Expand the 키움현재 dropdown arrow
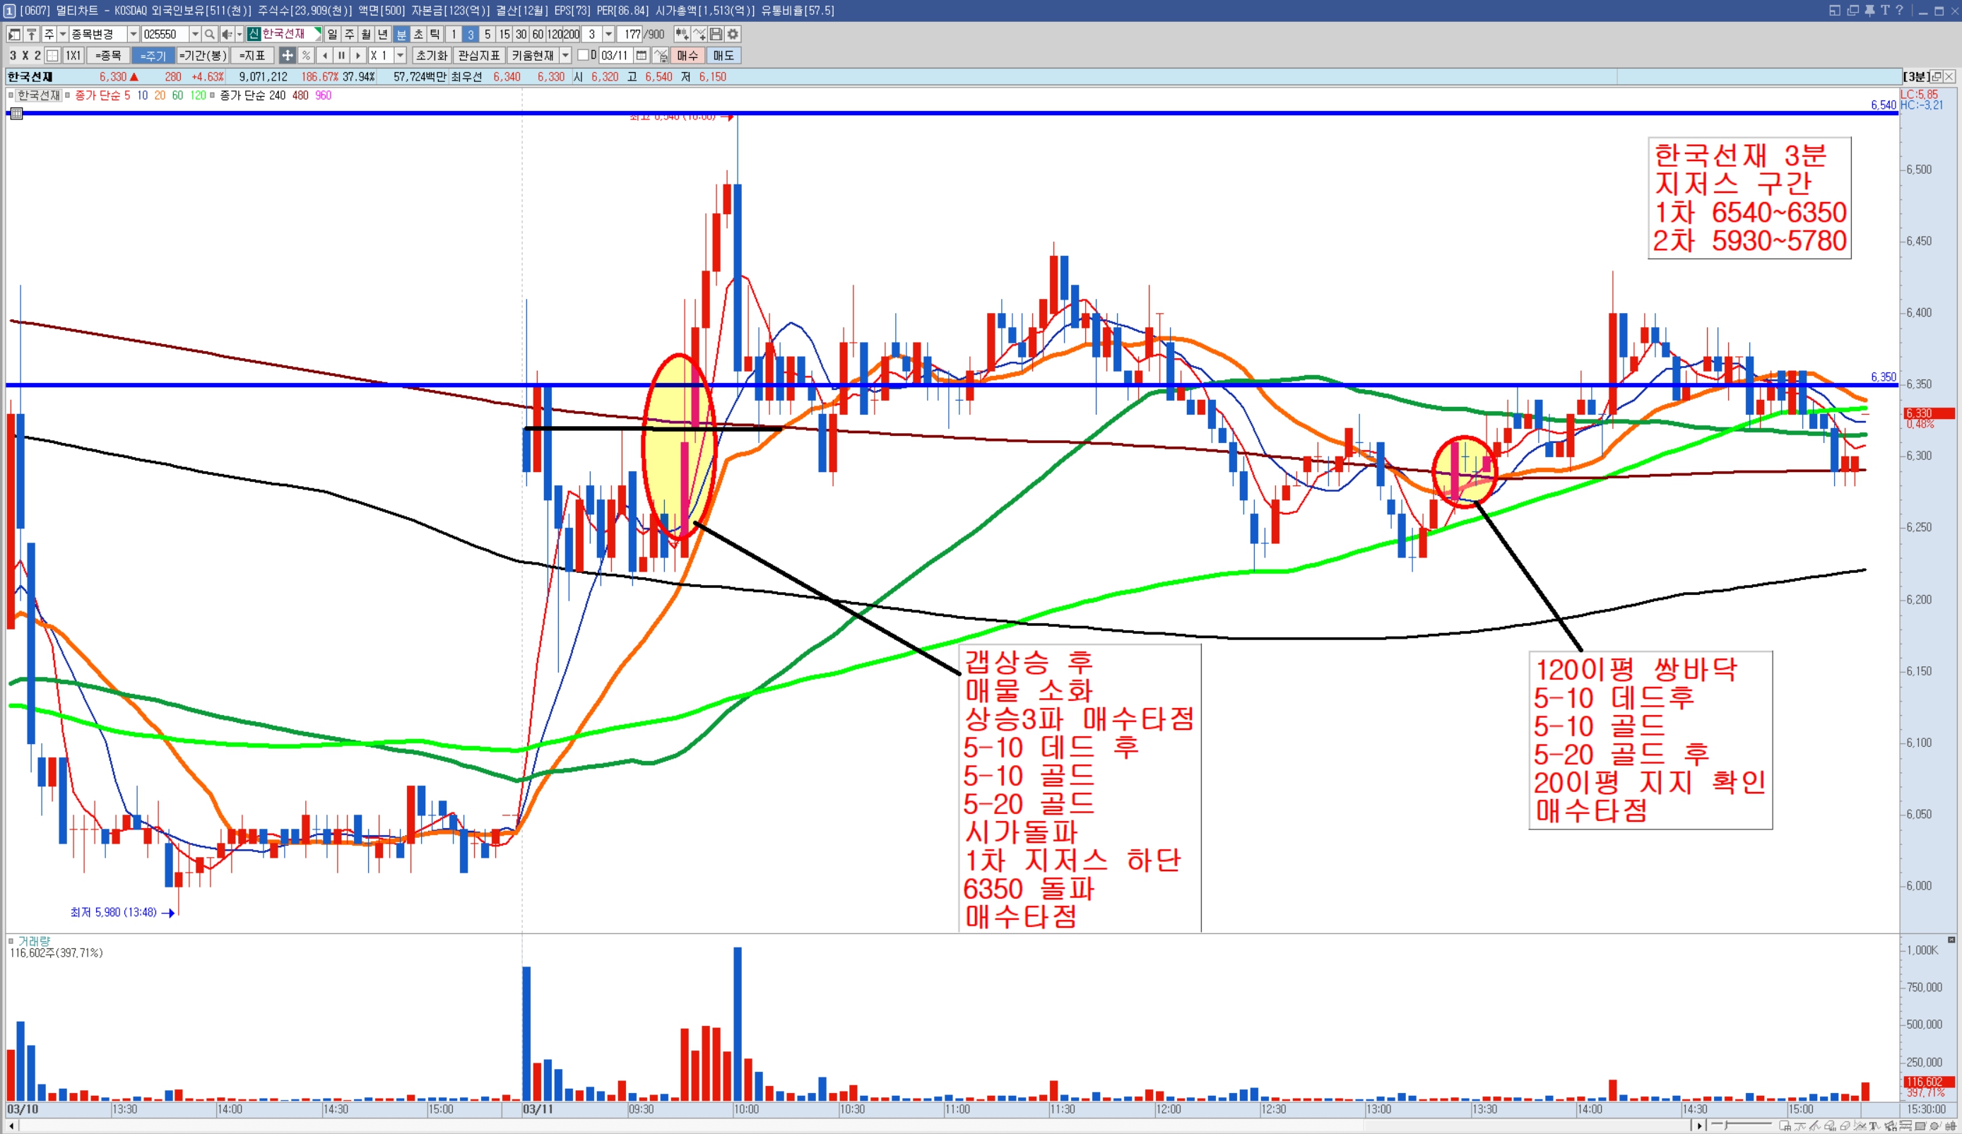 (566, 55)
